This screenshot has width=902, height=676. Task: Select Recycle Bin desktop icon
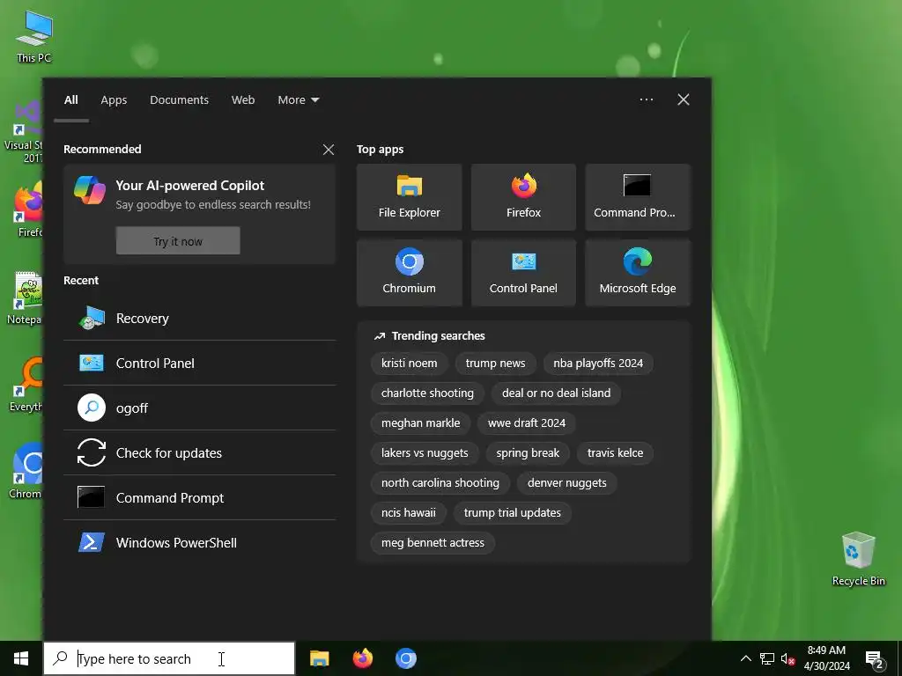coord(858,558)
